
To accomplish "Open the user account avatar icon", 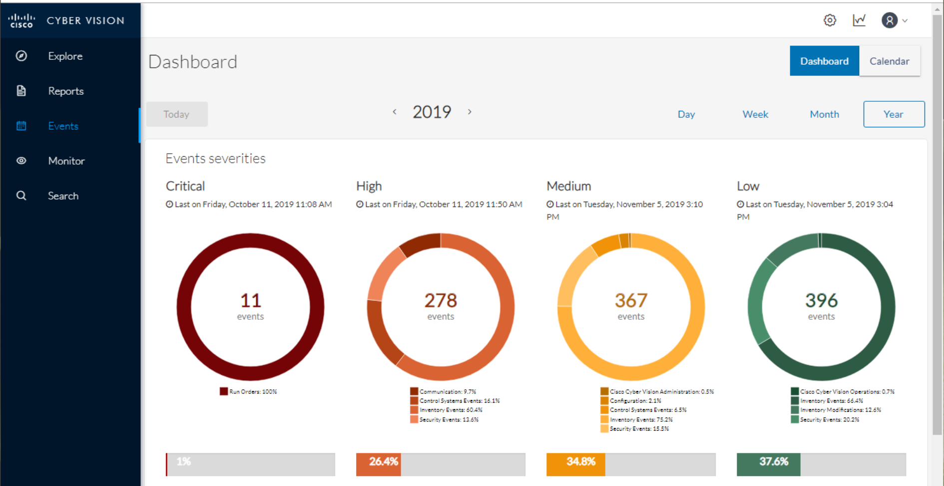I will coord(890,20).
